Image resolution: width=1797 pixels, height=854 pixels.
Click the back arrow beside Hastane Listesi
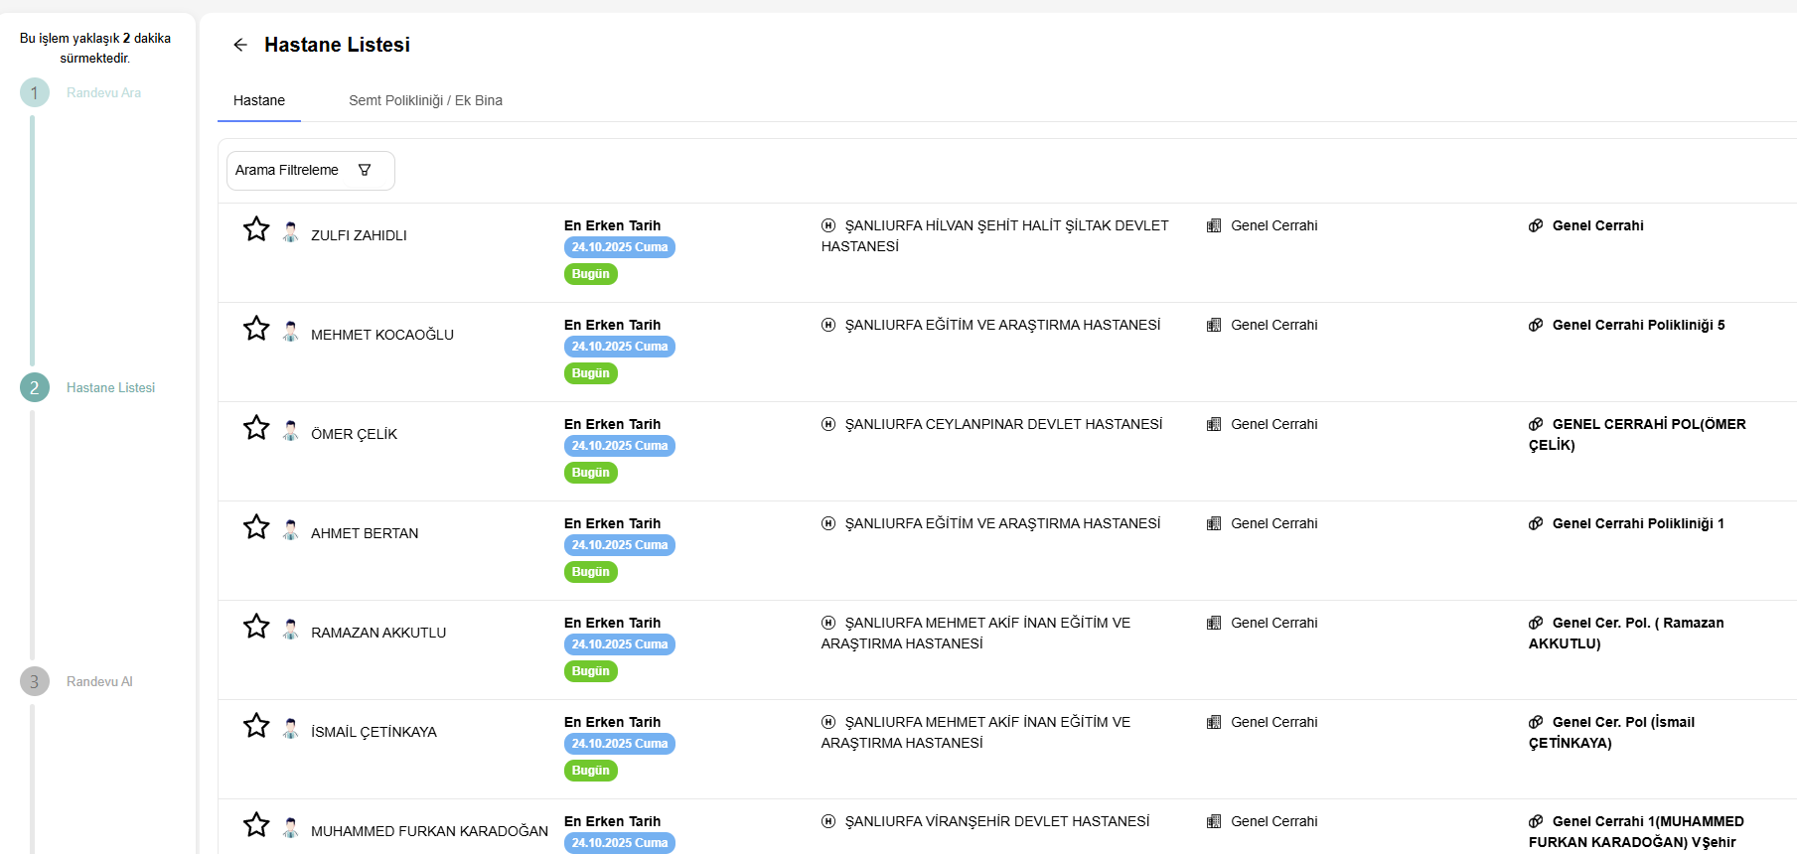(240, 45)
